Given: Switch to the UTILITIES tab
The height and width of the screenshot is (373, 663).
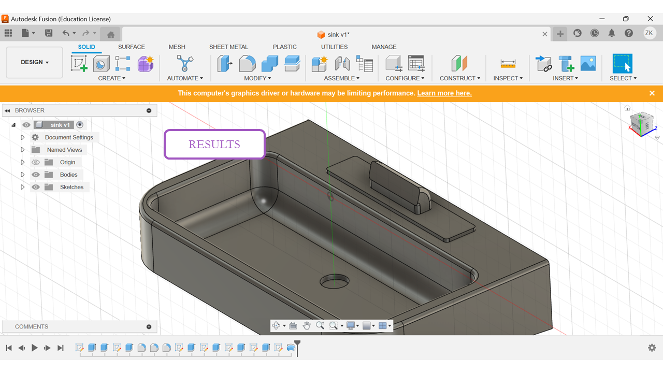Looking at the screenshot, I should point(335,47).
